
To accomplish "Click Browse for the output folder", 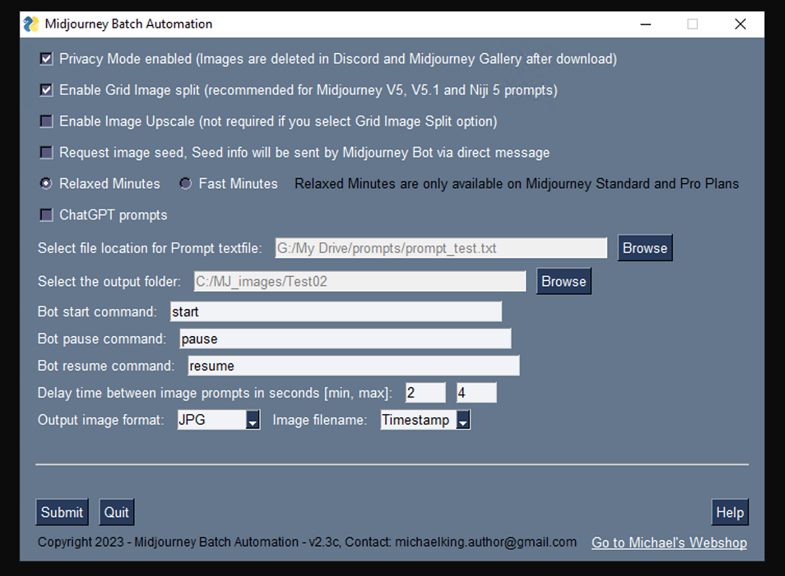I will (x=564, y=281).
